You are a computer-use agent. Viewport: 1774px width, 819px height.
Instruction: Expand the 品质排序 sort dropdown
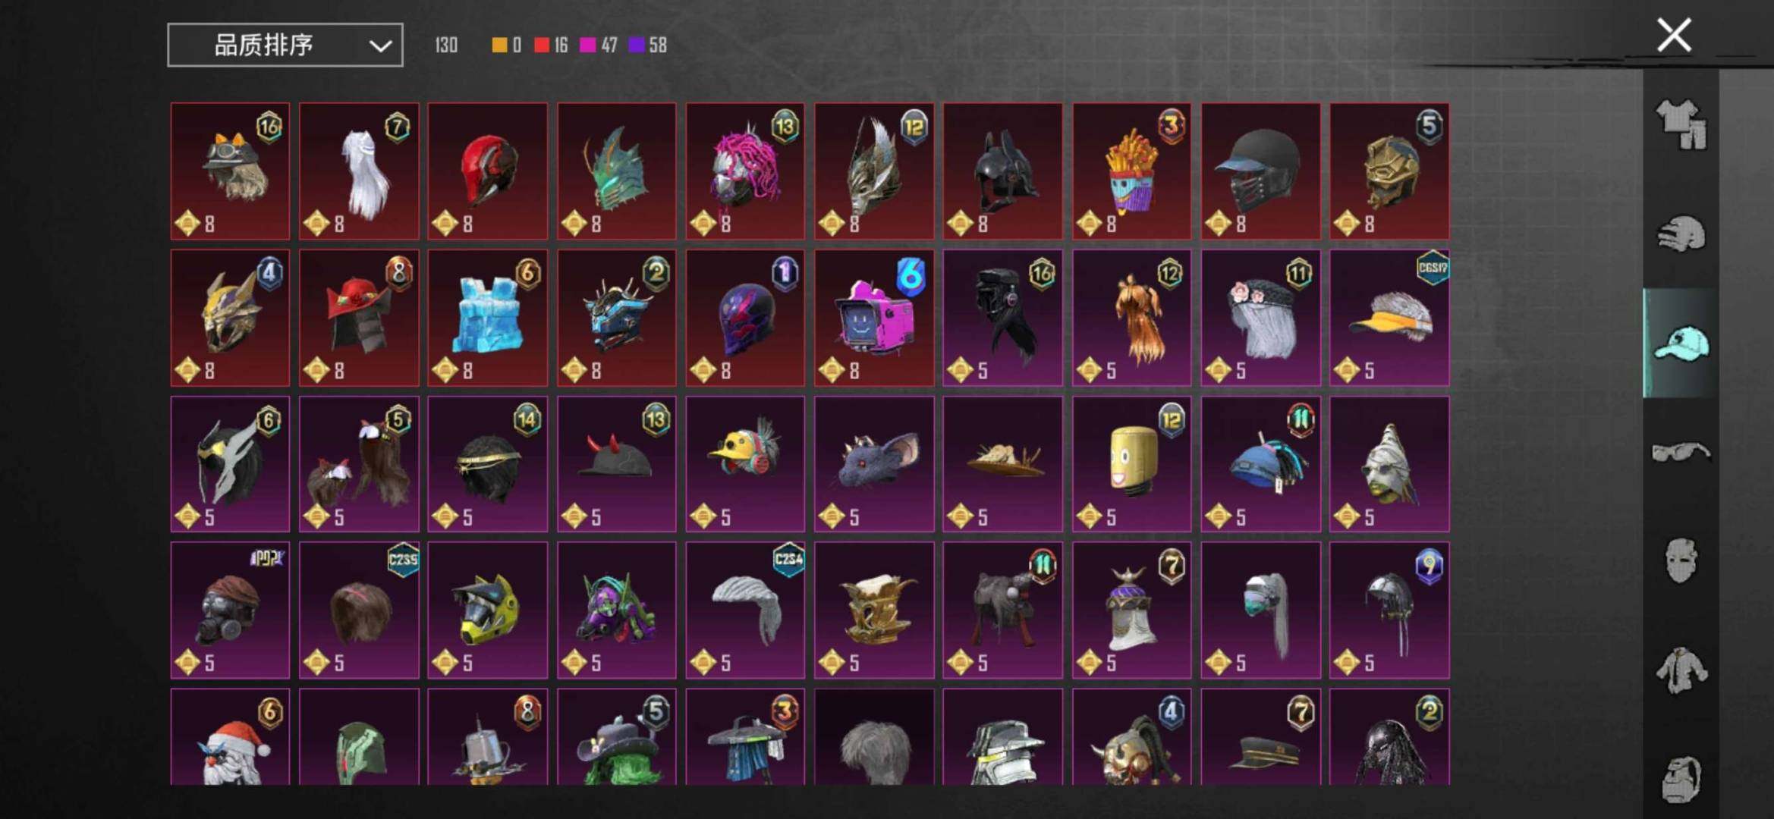[x=285, y=45]
